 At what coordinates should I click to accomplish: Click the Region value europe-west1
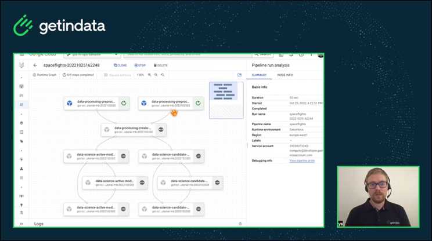tap(298, 135)
